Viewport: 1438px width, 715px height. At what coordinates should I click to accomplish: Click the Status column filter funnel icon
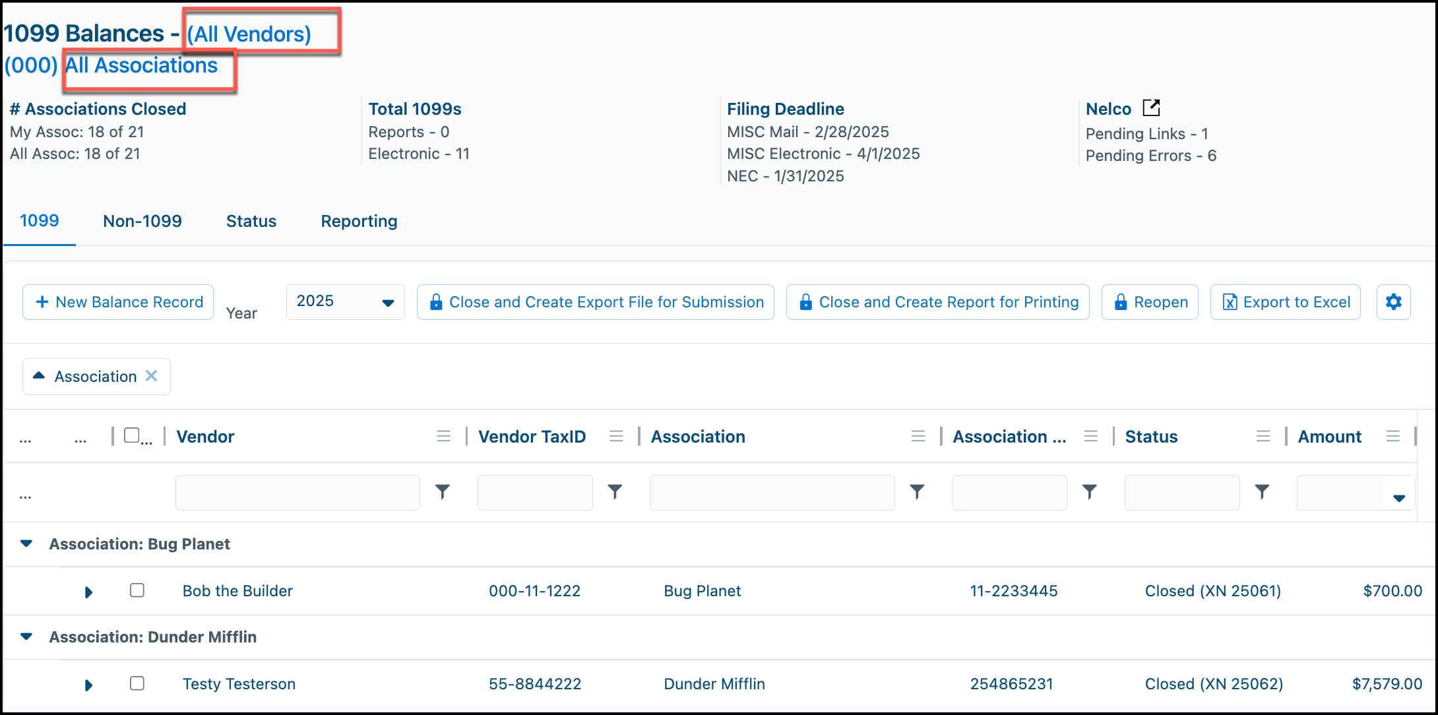(1262, 492)
